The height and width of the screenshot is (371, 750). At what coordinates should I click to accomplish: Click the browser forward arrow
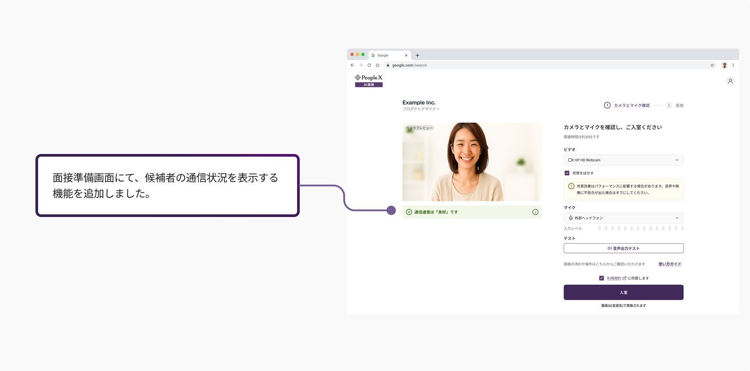point(361,65)
